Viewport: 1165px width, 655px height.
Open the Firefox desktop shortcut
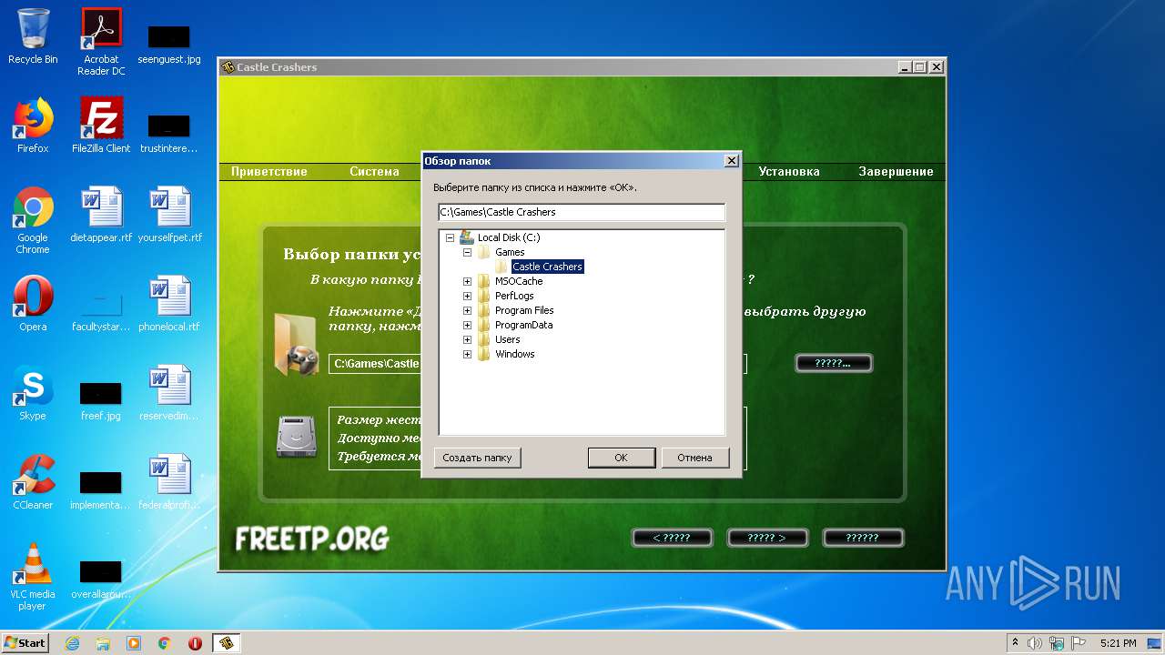pos(33,126)
